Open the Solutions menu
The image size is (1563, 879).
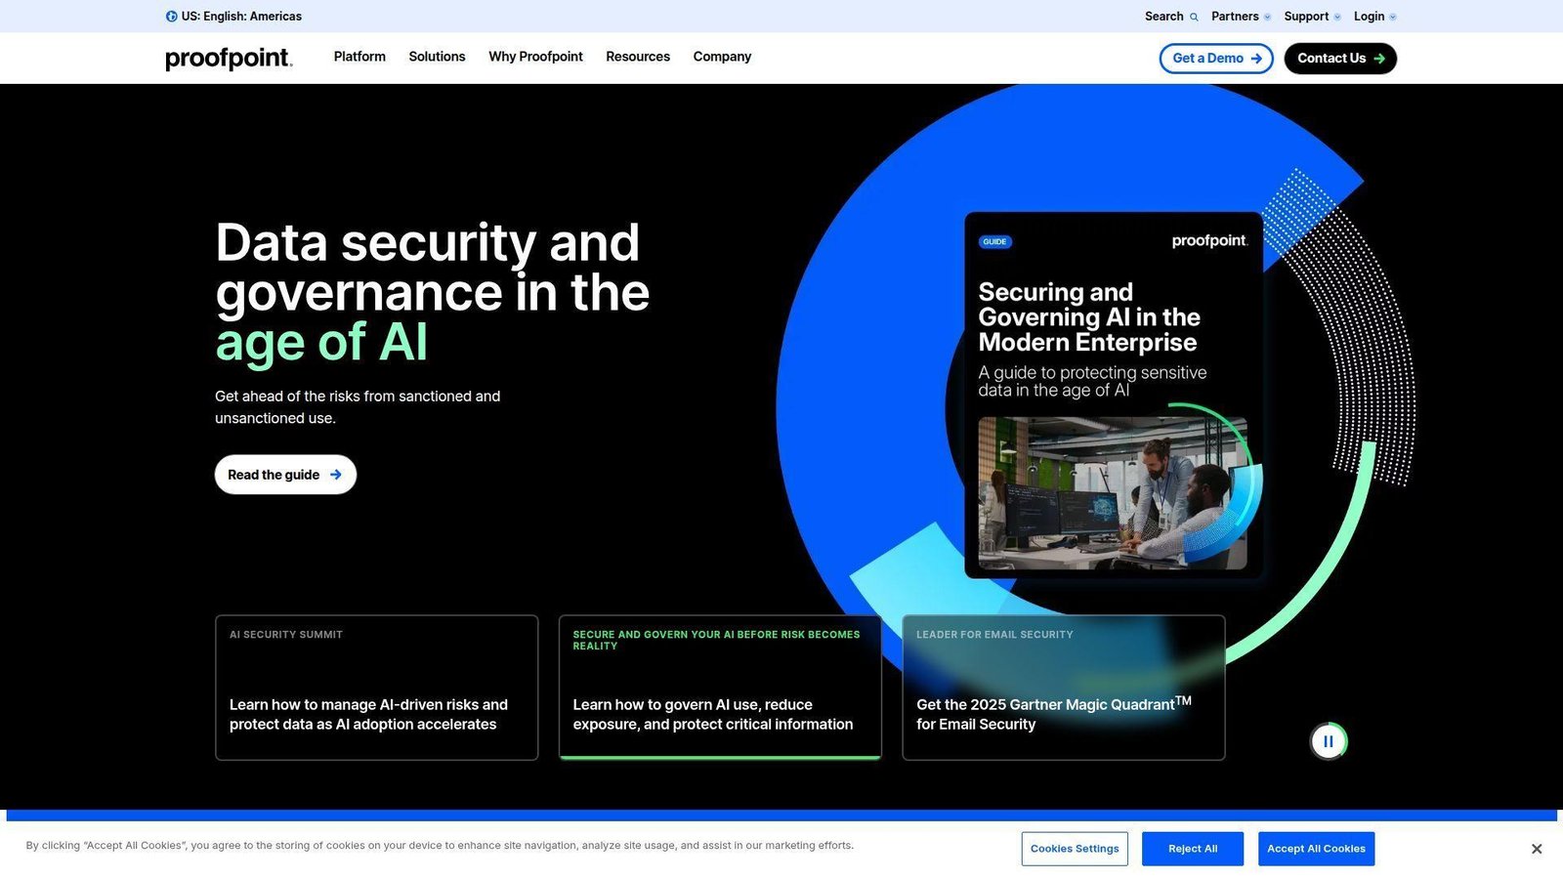pos(437,57)
